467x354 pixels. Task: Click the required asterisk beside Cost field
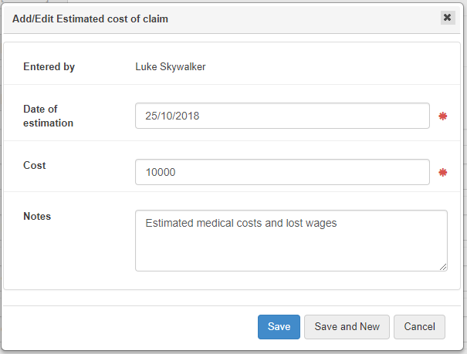(x=443, y=173)
